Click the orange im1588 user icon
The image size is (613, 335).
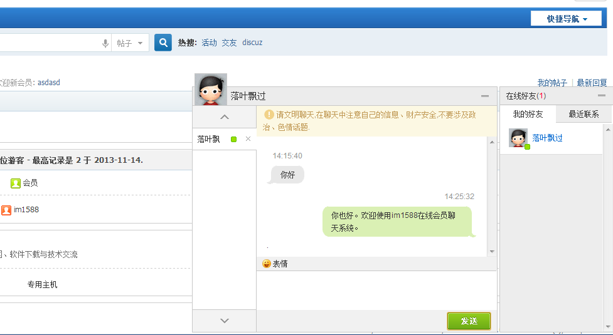6,210
